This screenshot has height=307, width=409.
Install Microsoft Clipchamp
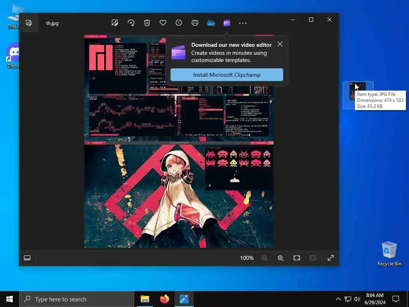[x=227, y=75]
